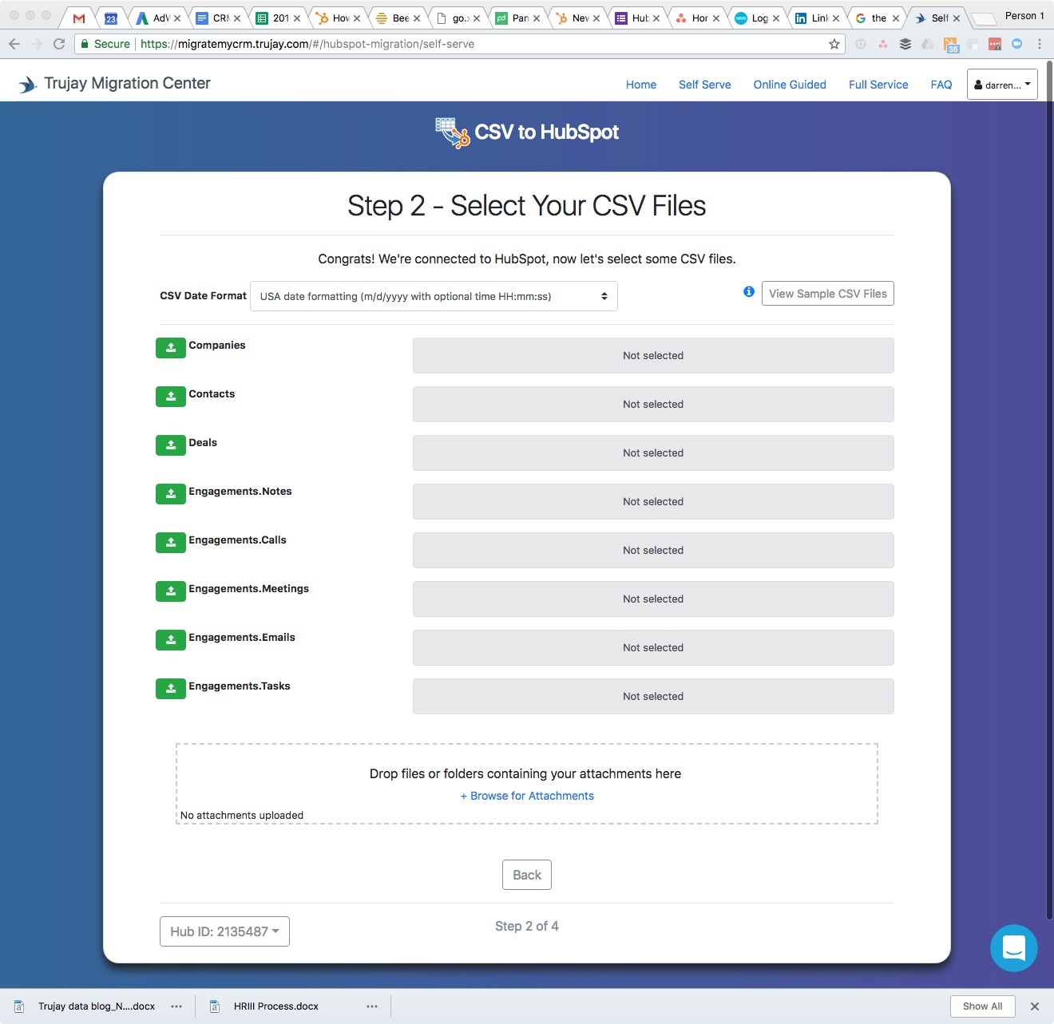Click Browse for Attachments link
This screenshot has width=1054, height=1024.
tap(527, 796)
